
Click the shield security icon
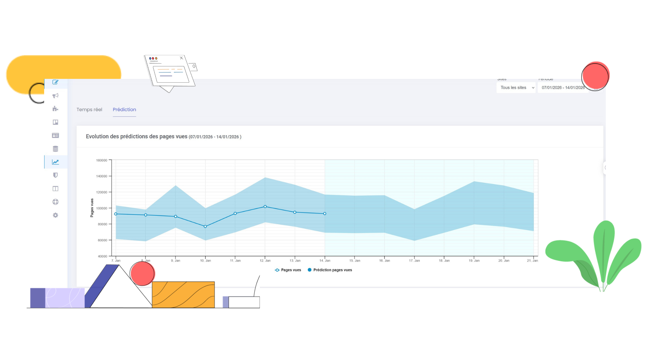pyautogui.click(x=55, y=175)
